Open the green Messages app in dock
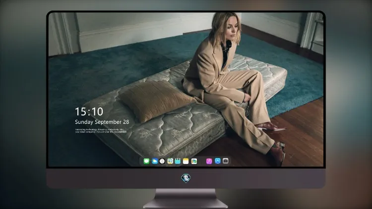The image size is (372, 209). 146,161
